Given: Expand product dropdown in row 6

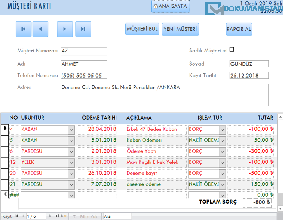Looking at the screenshot, I should [x=71, y=152].
